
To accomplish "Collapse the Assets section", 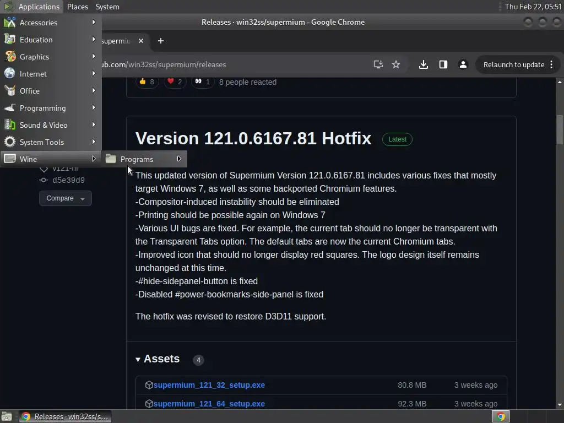I will tap(157, 359).
